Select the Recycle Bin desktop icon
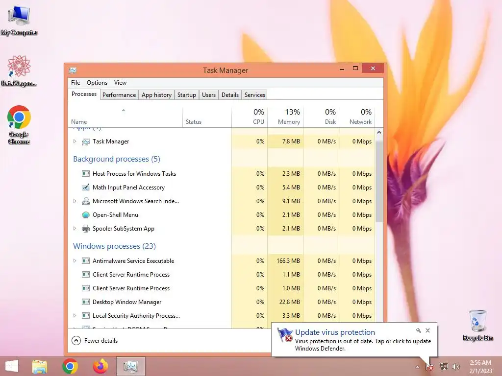502x376 pixels. click(x=477, y=325)
